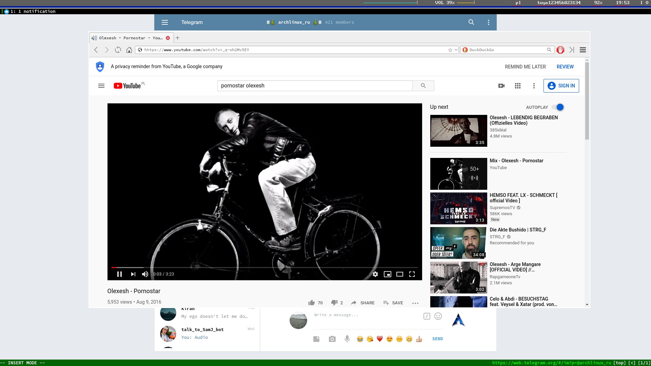
Task: Open the browser home page
Action: tap(129, 50)
